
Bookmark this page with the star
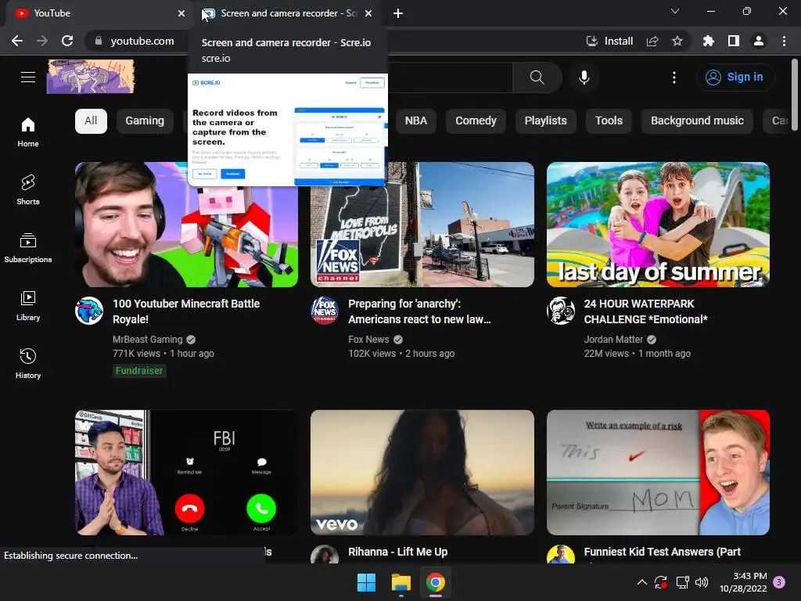(x=677, y=41)
